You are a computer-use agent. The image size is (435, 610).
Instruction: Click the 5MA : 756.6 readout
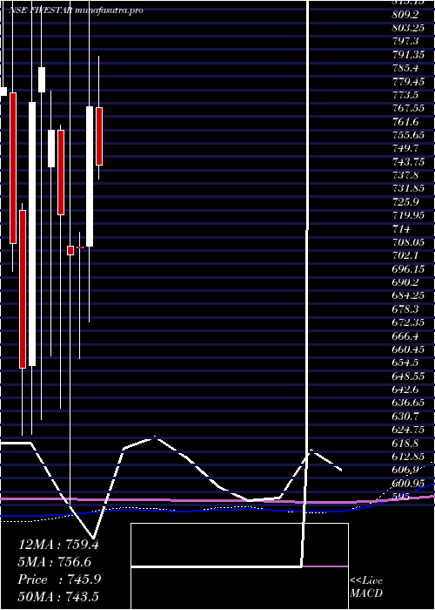(54, 562)
